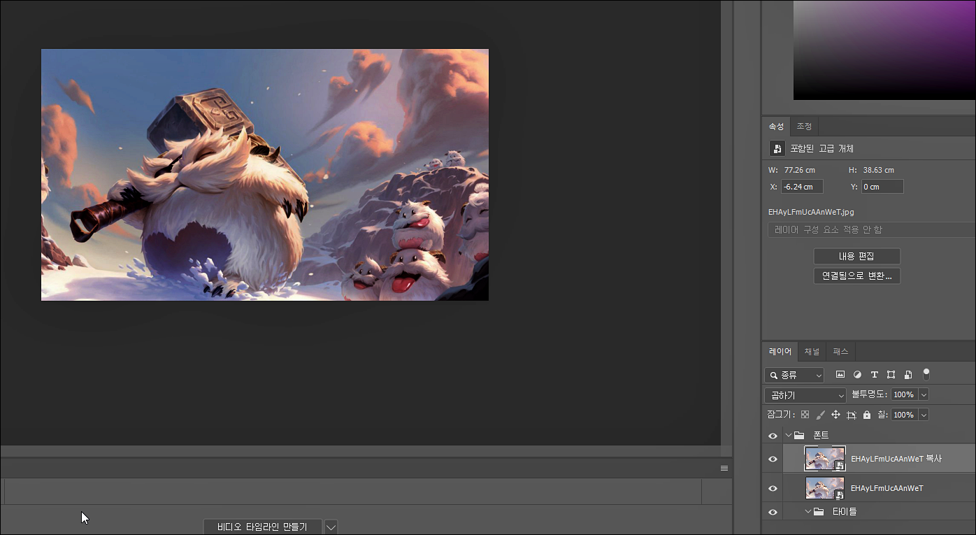The height and width of the screenshot is (535, 976).
Task: Click the 연결됨으로 변환 button
Action: click(x=856, y=276)
